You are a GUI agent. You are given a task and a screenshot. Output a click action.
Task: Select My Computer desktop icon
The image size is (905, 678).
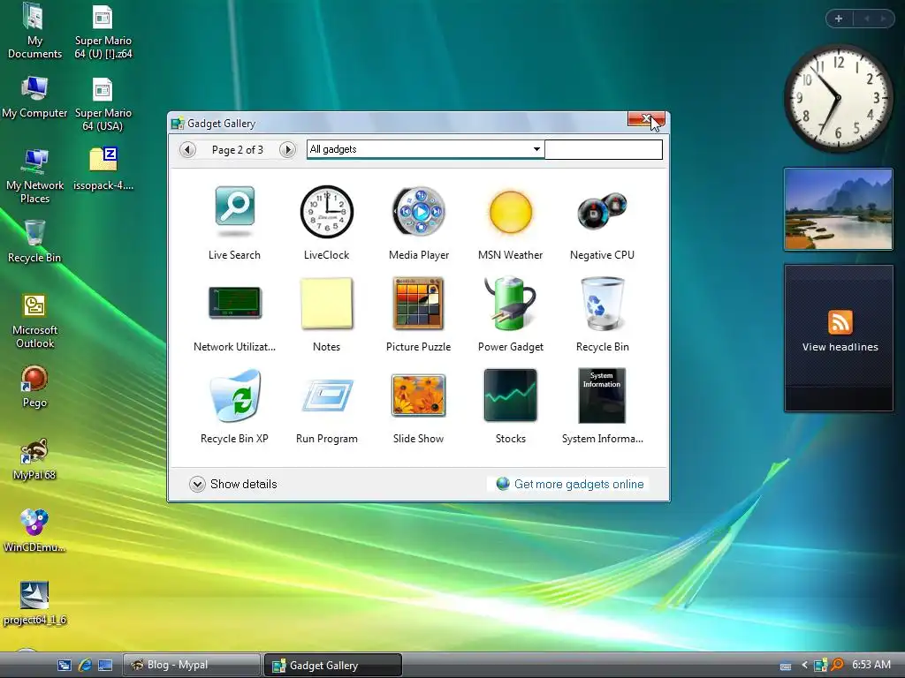[x=34, y=98]
